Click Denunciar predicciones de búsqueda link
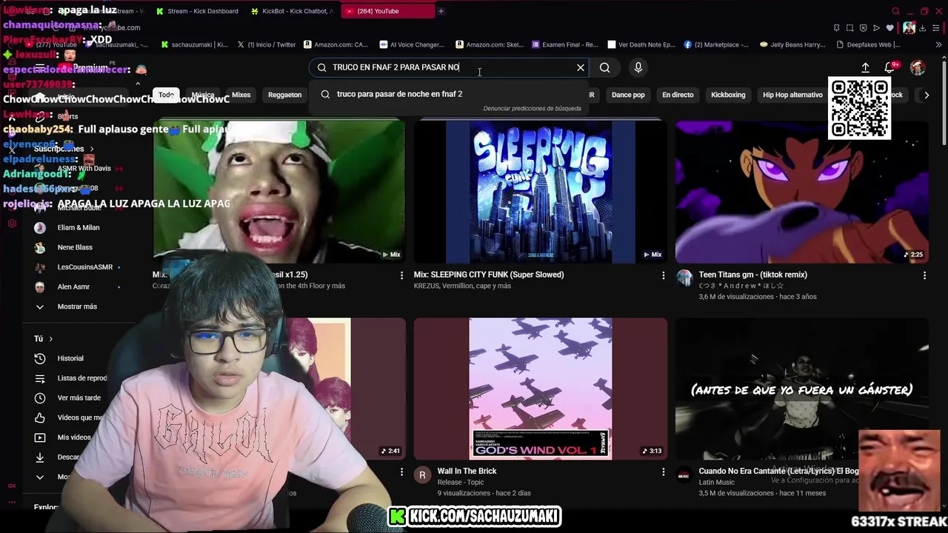The height and width of the screenshot is (533, 948). pyautogui.click(x=532, y=109)
